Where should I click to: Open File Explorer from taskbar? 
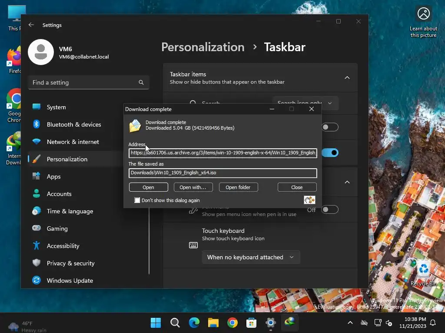coord(213,323)
